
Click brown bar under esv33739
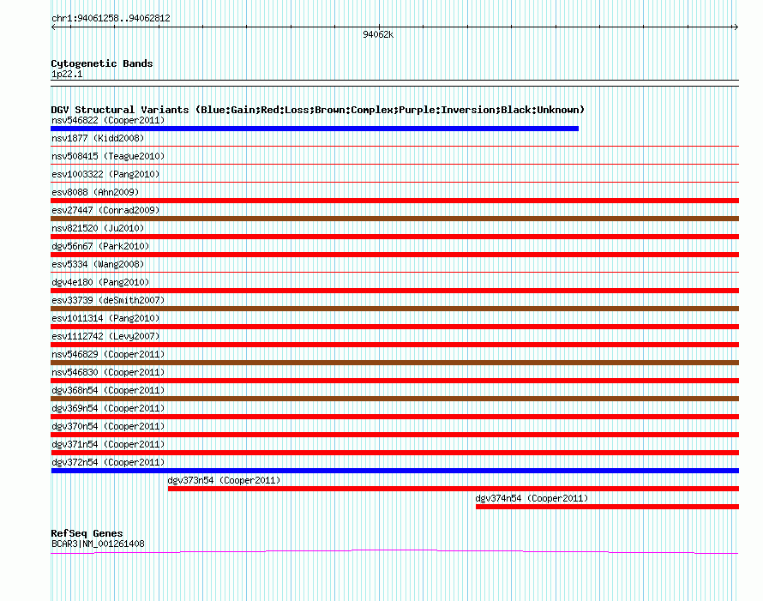click(395, 309)
